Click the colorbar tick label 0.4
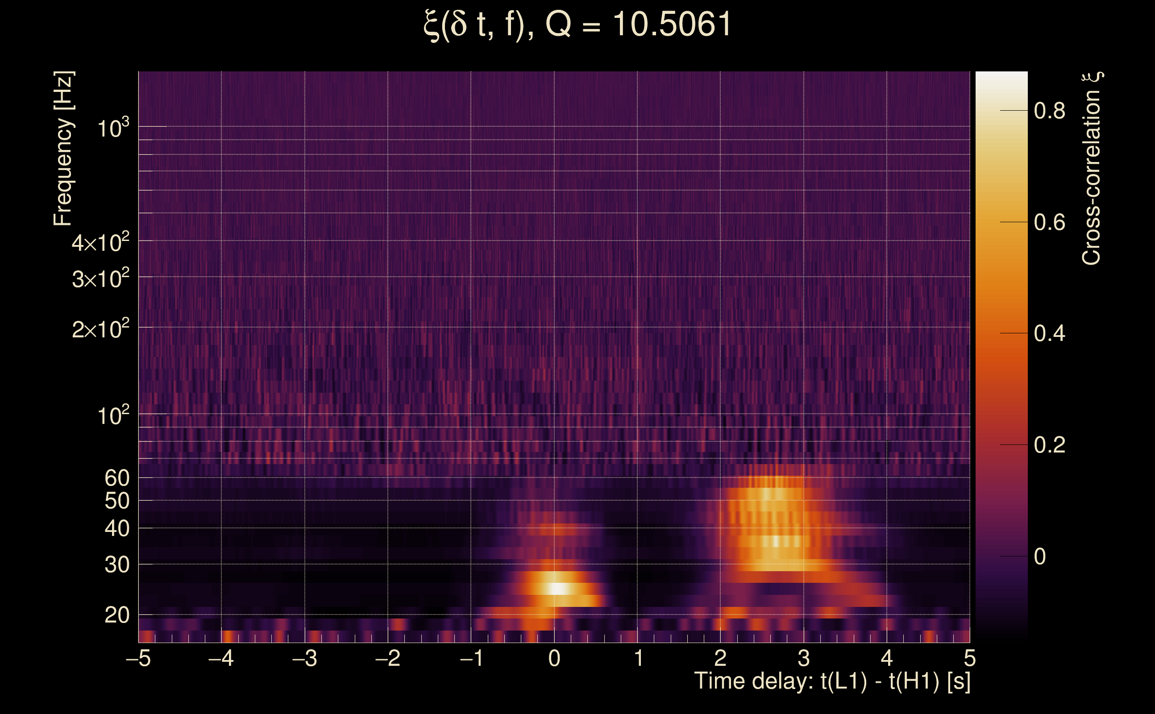Viewport: 1155px width, 714px height. click(1049, 333)
